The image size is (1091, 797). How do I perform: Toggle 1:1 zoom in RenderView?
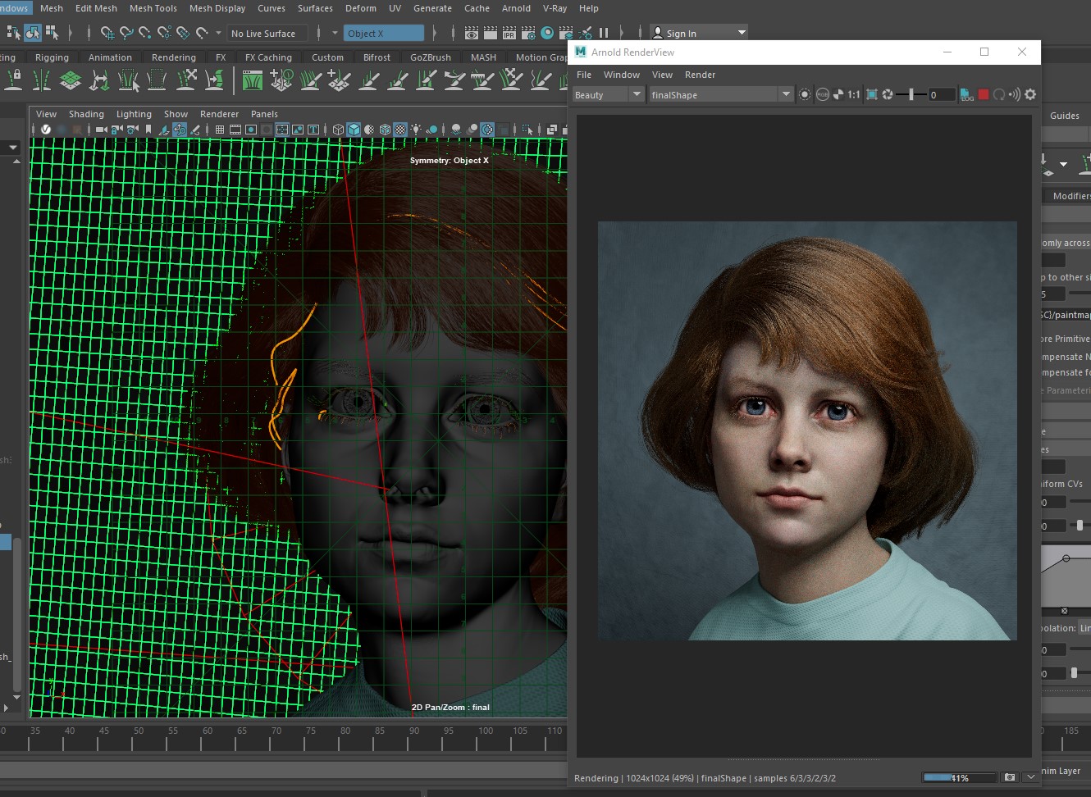854,95
